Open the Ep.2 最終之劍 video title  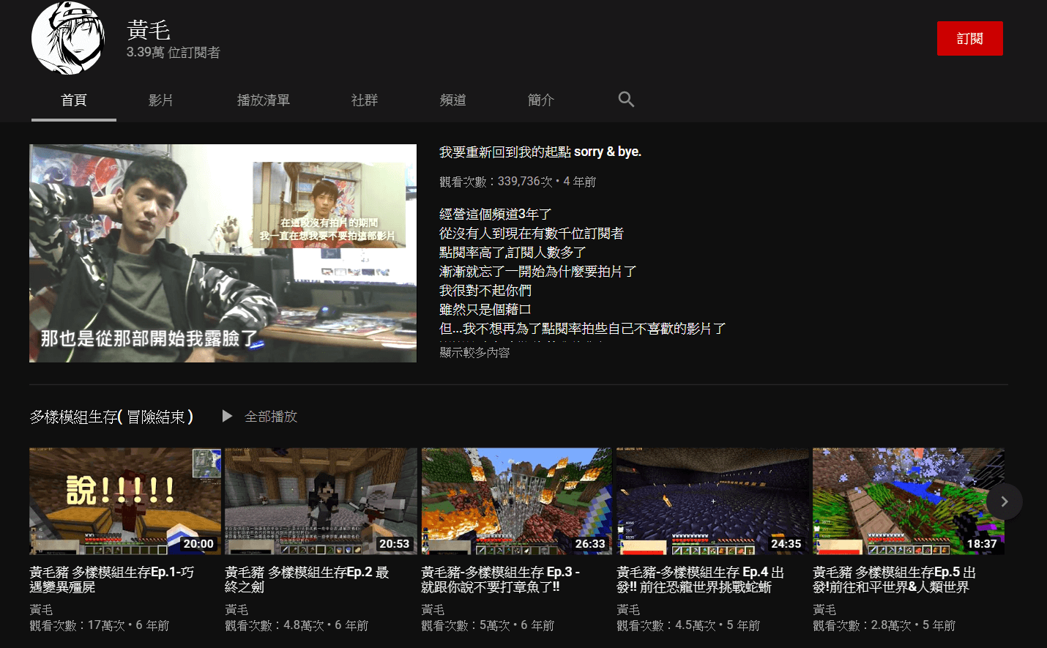[x=307, y=579]
